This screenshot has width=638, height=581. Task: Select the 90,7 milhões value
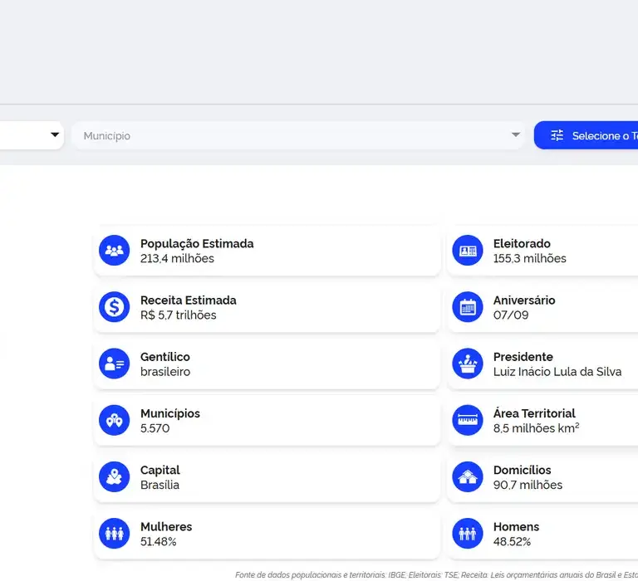[x=528, y=485]
